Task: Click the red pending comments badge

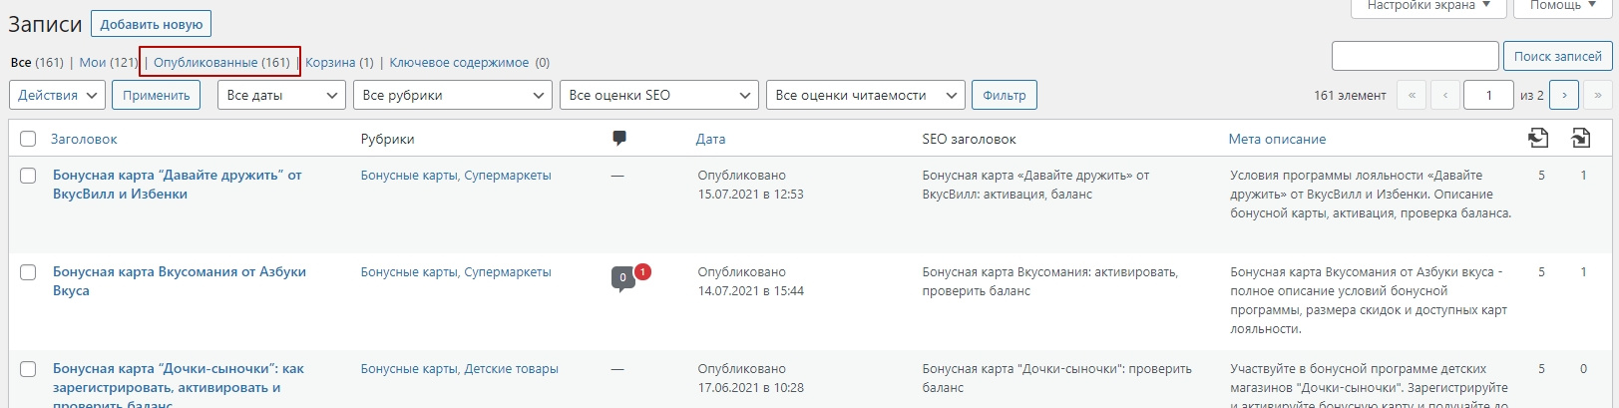Action: (642, 270)
